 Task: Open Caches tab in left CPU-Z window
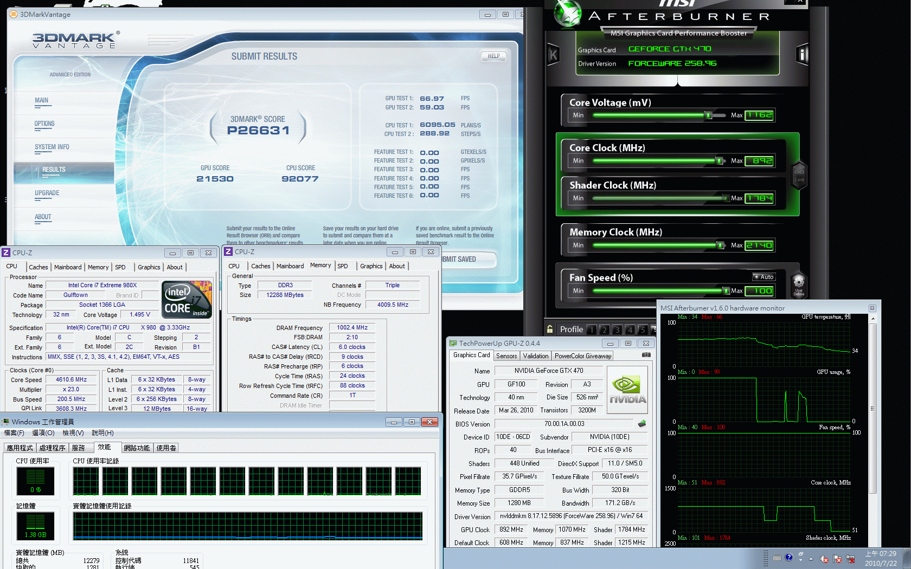(x=39, y=267)
